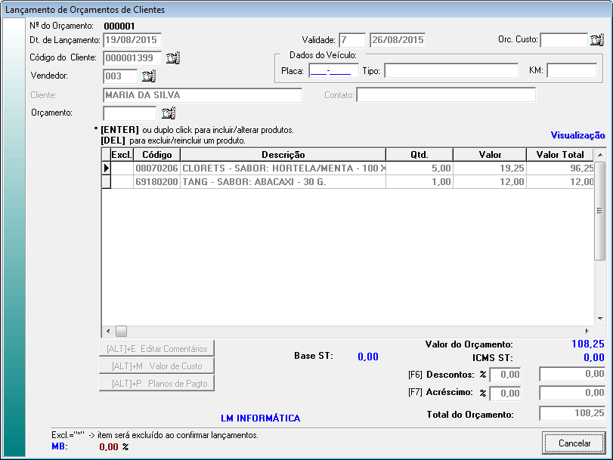Click the Descrição column header
The width and height of the screenshot is (613, 460).
click(x=283, y=154)
